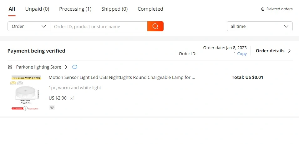Screen dimensions: 299x144
Task: Click the arrow next to Order details
Action: (x=289, y=51)
